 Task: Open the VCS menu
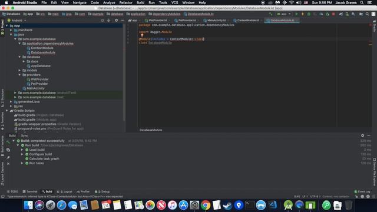pos(175,2)
